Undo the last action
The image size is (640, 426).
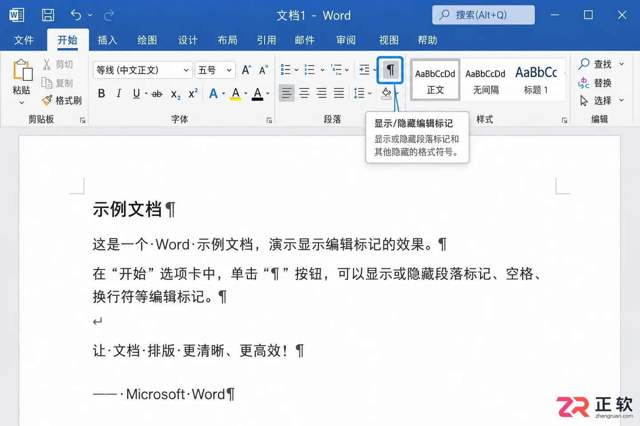76,15
